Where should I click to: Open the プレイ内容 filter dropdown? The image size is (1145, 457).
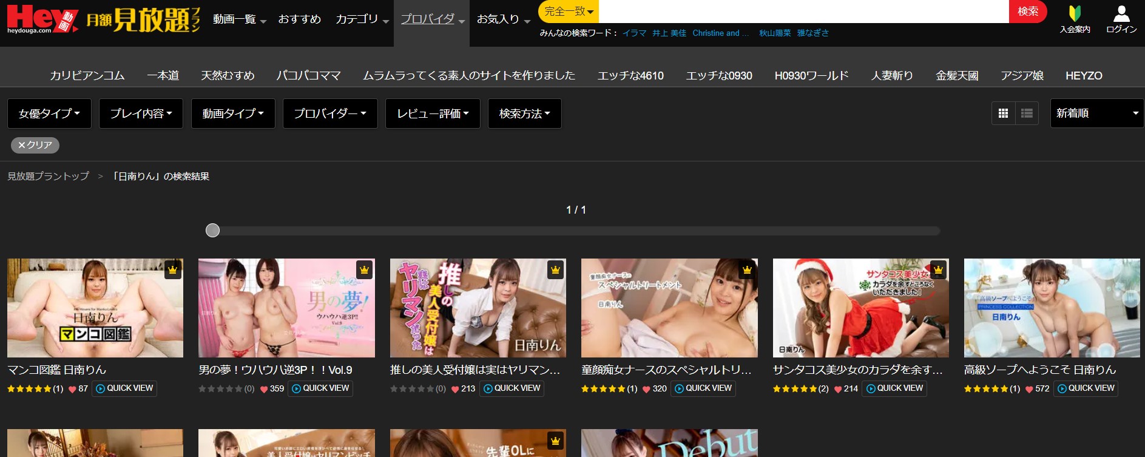141,113
